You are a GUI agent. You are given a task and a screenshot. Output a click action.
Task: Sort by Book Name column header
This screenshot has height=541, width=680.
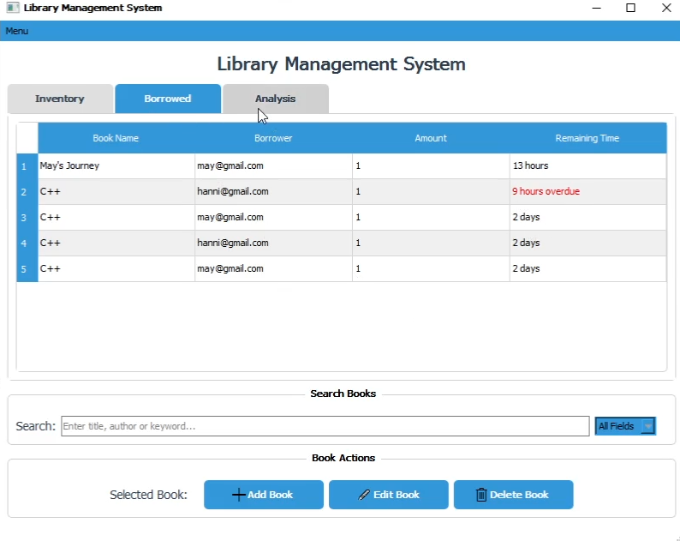[116, 138]
